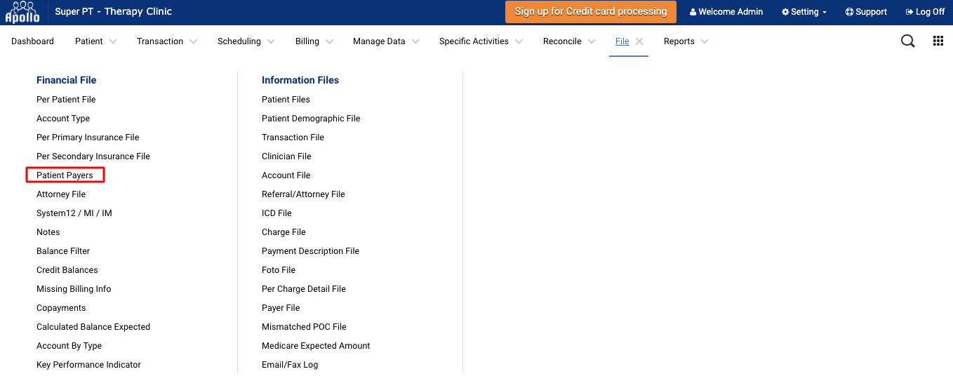The width and height of the screenshot is (953, 388).
Task: Open Medicare Expected Amount
Action: pyautogui.click(x=316, y=346)
